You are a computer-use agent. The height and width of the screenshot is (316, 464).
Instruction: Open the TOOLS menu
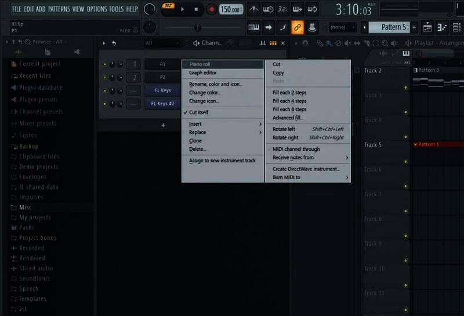(117, 9)
